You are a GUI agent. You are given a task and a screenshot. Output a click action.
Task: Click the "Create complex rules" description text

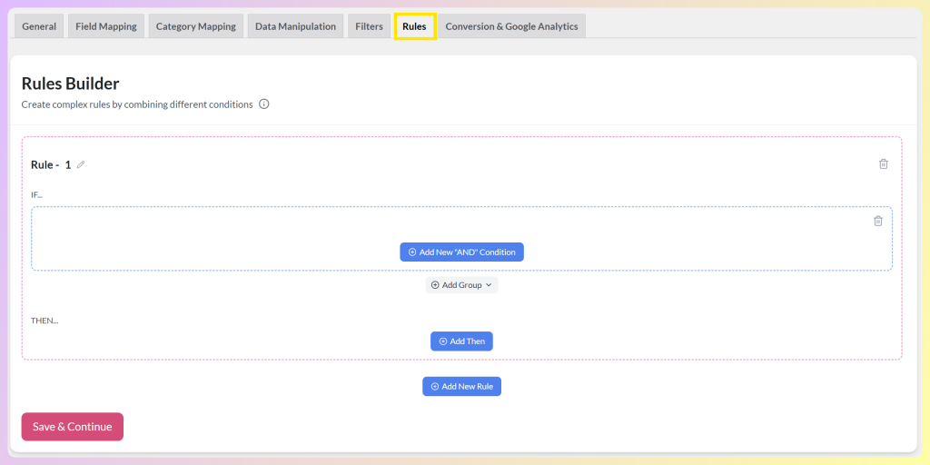137,104
